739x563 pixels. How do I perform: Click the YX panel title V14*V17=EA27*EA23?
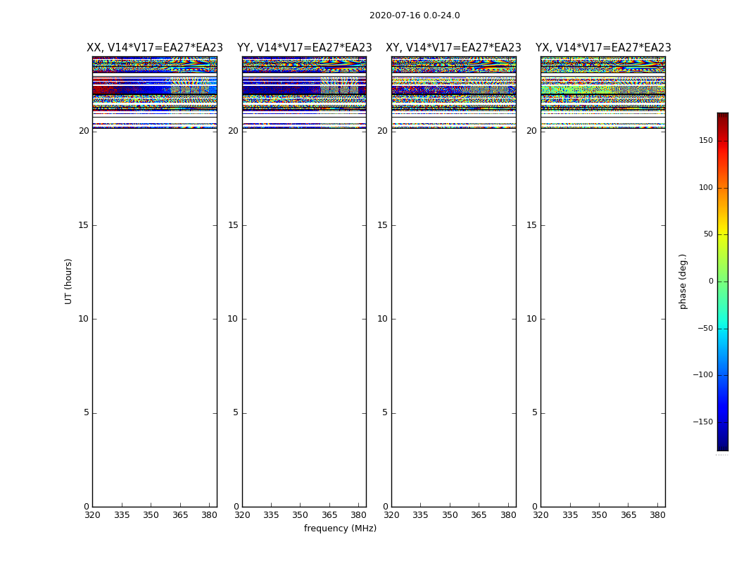pos(603,48)
